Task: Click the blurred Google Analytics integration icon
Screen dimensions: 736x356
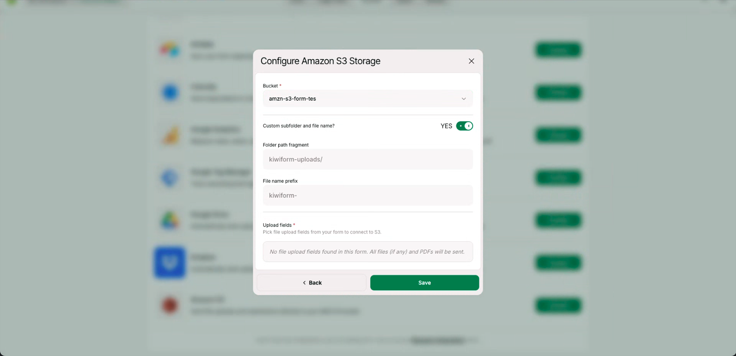Action: coord(170,136)
